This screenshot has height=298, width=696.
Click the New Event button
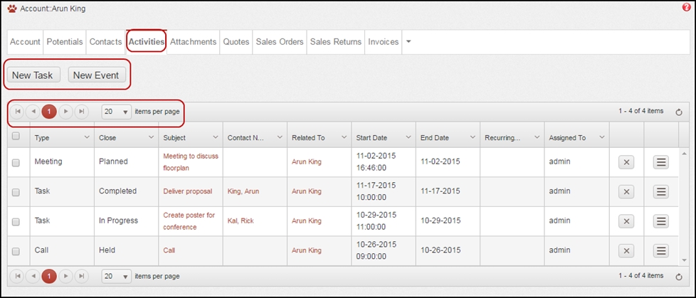(96, 75)
